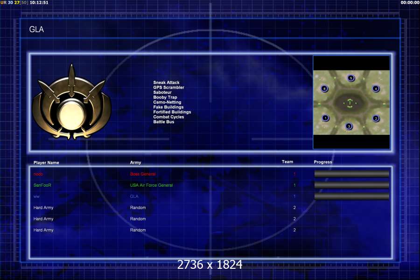Click the team number in ww's row
The image size is (420, 280).
(x=294, y=196)
